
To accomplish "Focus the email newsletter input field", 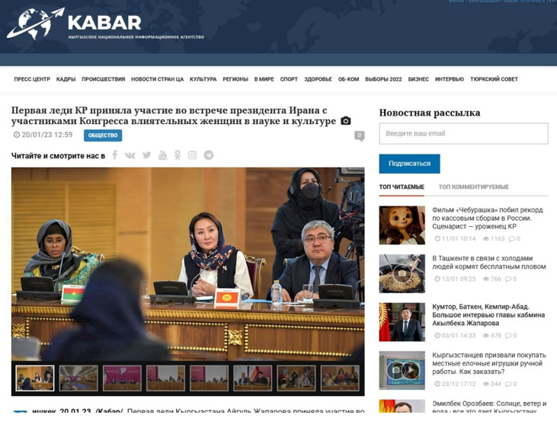I will 463,133.
